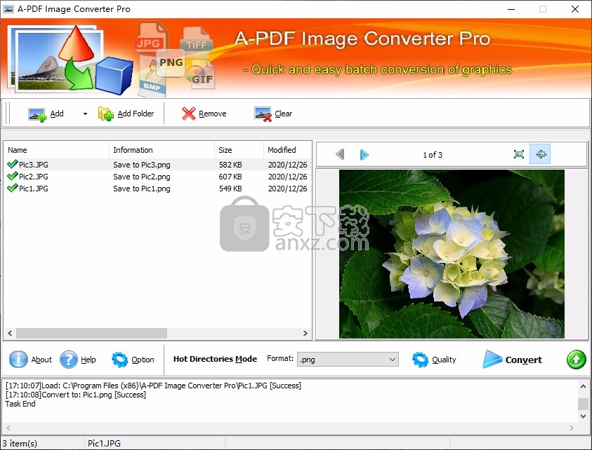Switch preview to actual size view

coord(519,154)
